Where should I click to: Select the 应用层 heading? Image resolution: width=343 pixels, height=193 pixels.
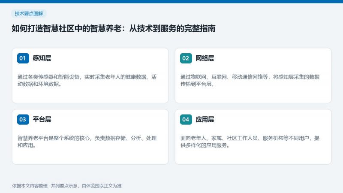click(x=205, y=120)
